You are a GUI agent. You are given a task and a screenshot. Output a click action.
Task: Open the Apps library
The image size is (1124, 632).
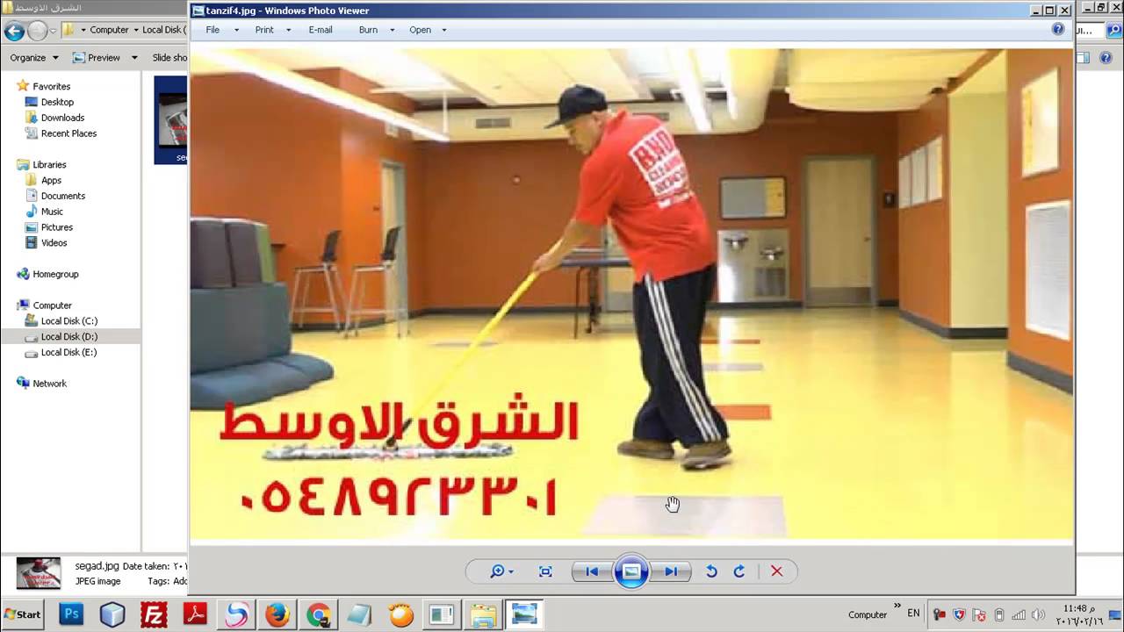point(51,180)
